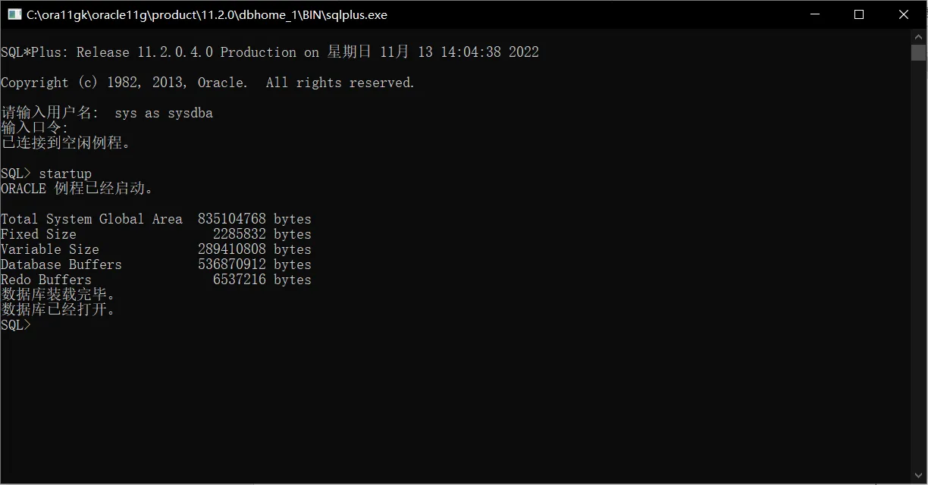928x485 pixels.
Task: Click the Copyright notice line
Action: click(208, 83)
